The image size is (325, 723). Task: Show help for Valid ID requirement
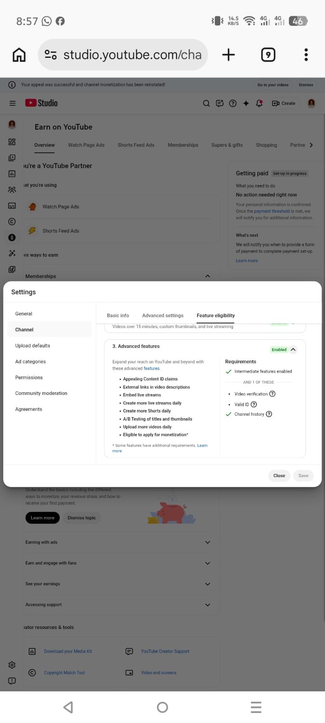click(x=254, y=404)
